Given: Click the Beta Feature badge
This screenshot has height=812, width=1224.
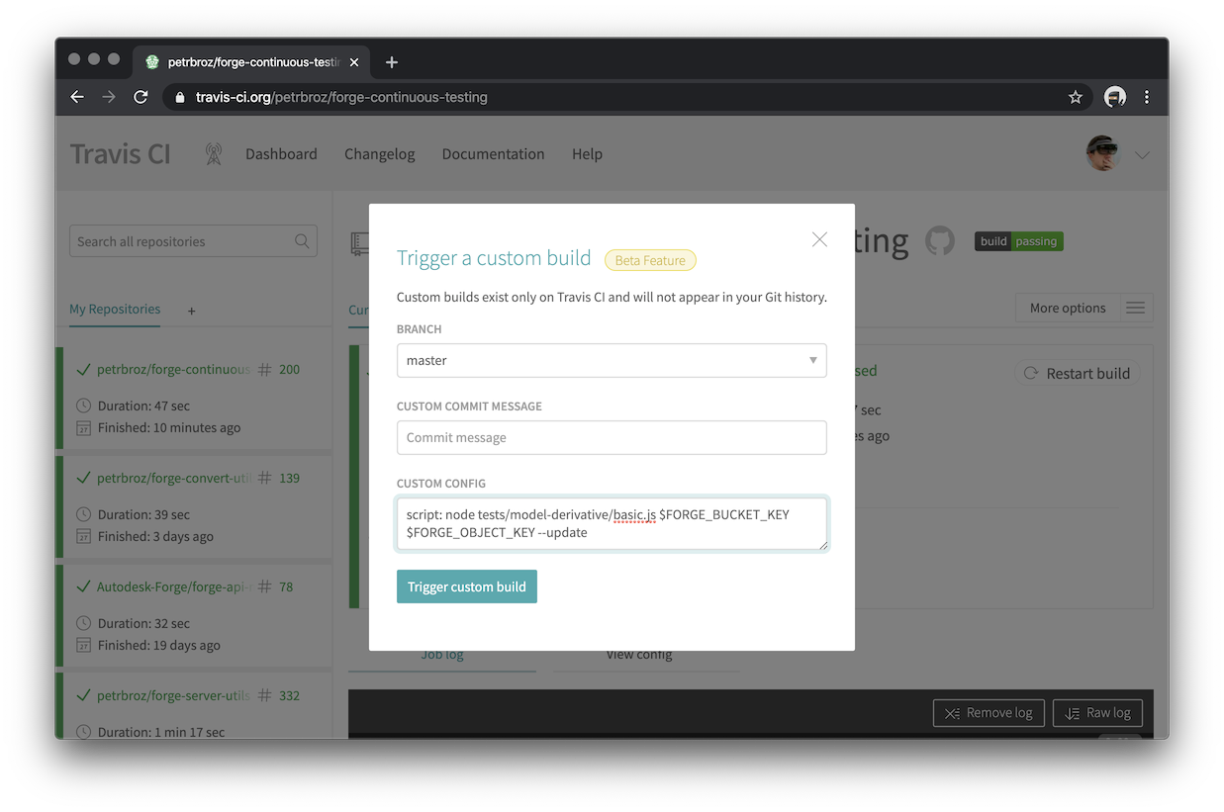Looking at the screenshot, I should (x=650, y=260).
